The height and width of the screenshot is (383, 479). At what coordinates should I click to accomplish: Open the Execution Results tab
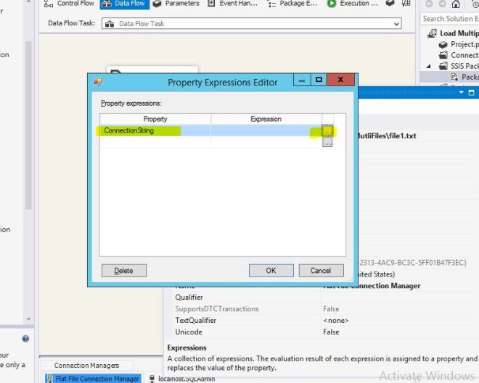(x=353, y=4)
